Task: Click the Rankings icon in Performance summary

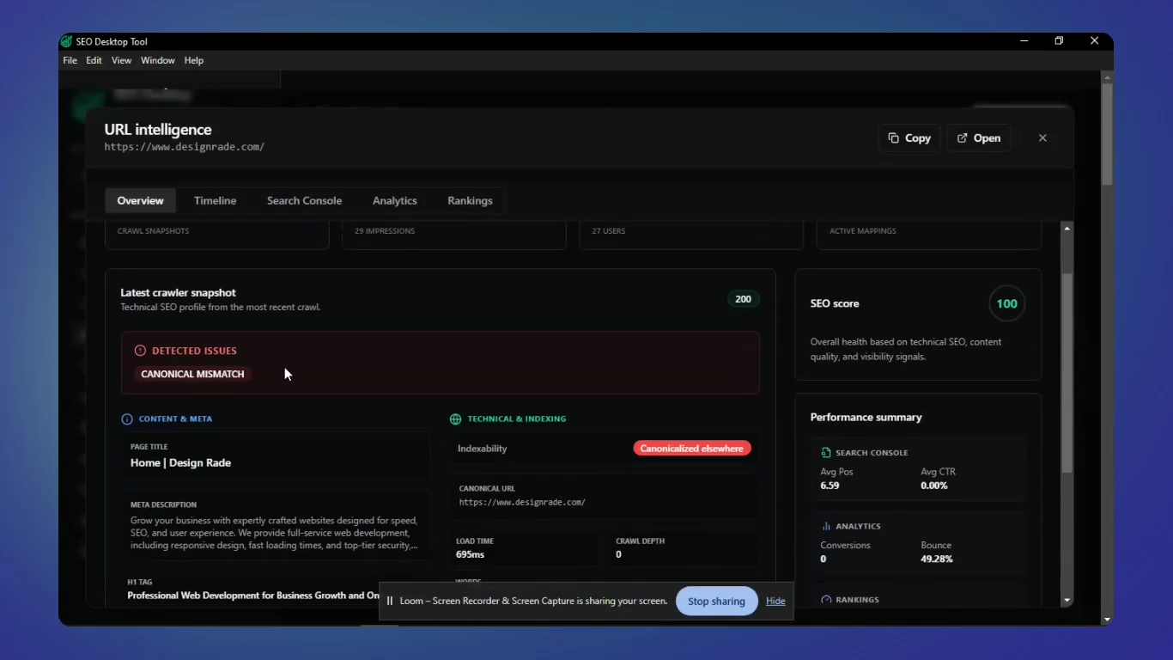Action: pos(826,600)
